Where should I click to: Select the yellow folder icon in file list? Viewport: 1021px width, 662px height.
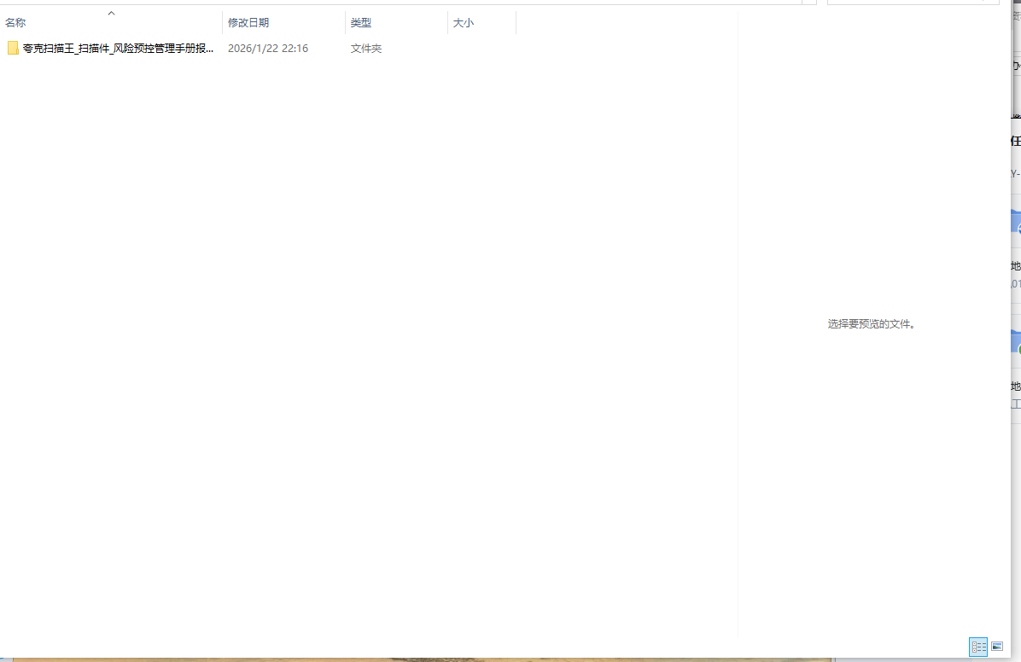[13, 48]
